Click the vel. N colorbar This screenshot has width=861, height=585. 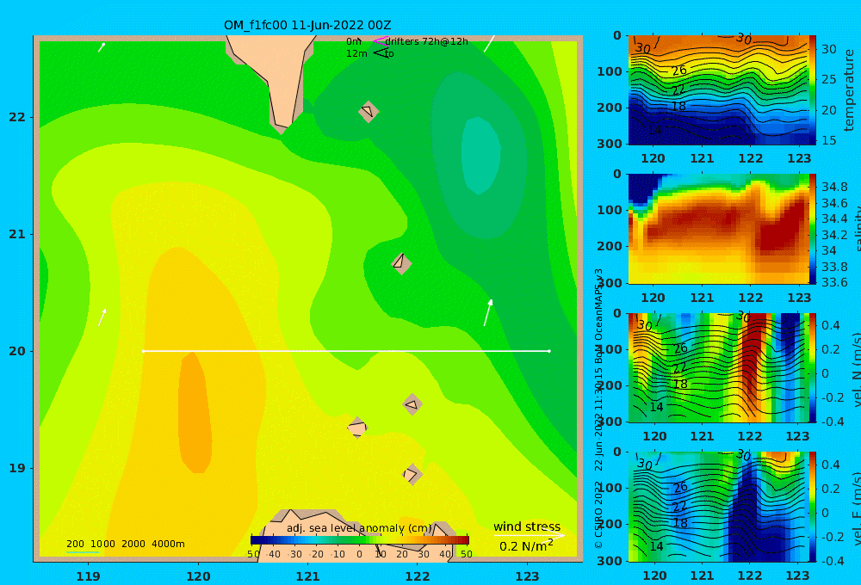pyautogui.click(x=813, y=367)
